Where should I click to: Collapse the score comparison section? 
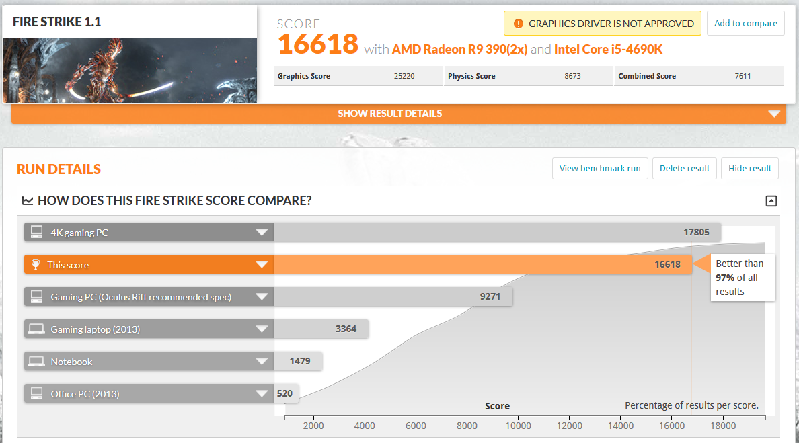coord(771,200)
